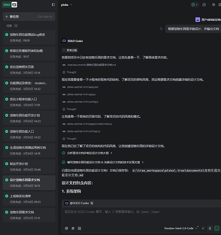Open Doubao-Seed-2.0-Code model dropdown
Image resolution: width=221 pixels, height=235 pixels.
point(181,228)
